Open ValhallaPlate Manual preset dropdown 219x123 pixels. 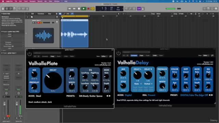click(47, 53)
